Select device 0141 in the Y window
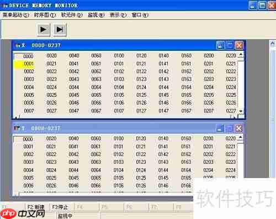This screenshot has height=219, width=276. (x=163, y=147)
